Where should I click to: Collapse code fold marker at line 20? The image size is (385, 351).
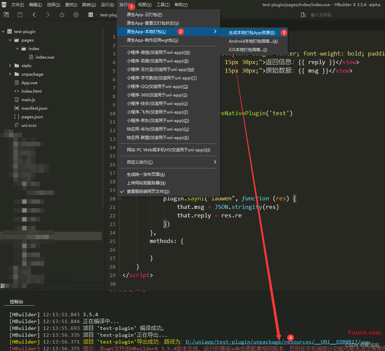tap(120, 198)
